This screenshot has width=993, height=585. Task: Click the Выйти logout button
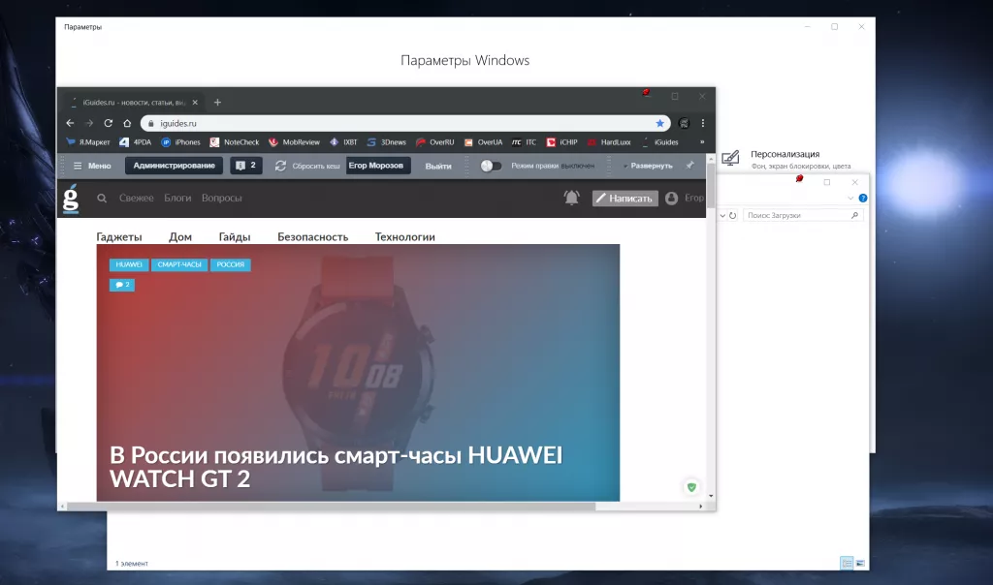[438, 166]
